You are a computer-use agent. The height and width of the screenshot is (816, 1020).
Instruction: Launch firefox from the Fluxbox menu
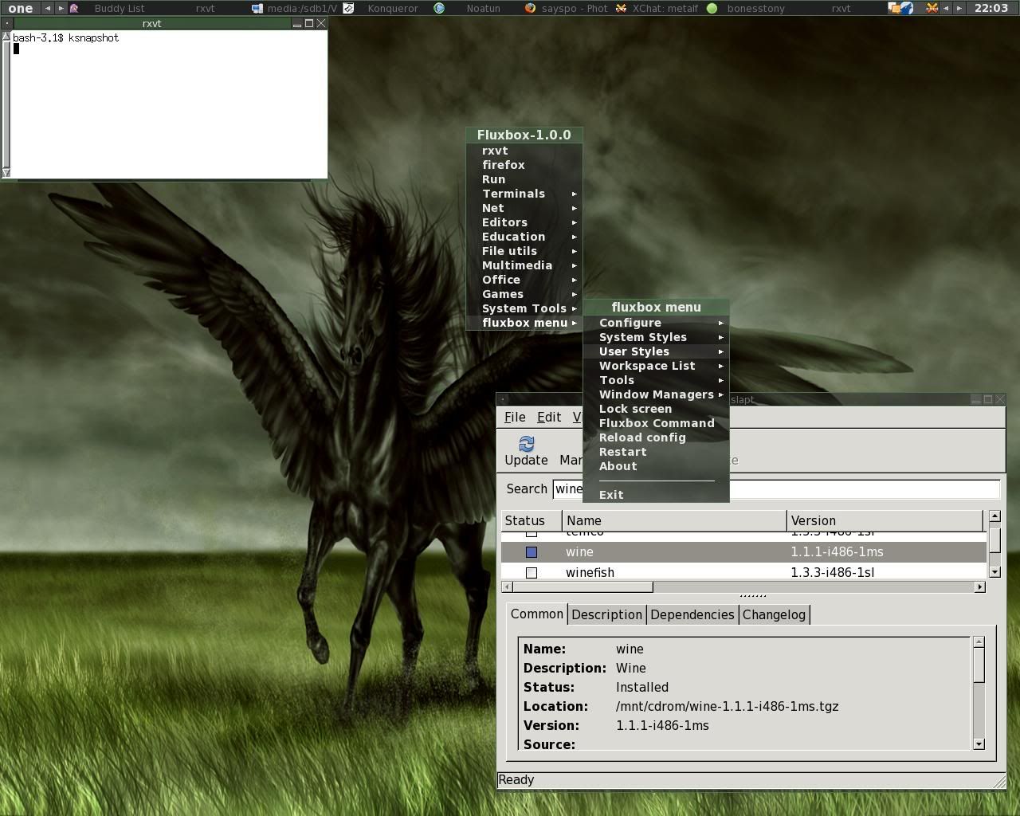(x=524, y=165)
